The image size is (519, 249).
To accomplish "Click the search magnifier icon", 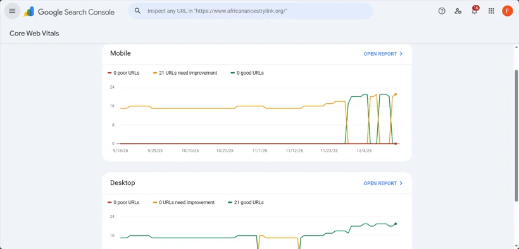I will point(138,11).
